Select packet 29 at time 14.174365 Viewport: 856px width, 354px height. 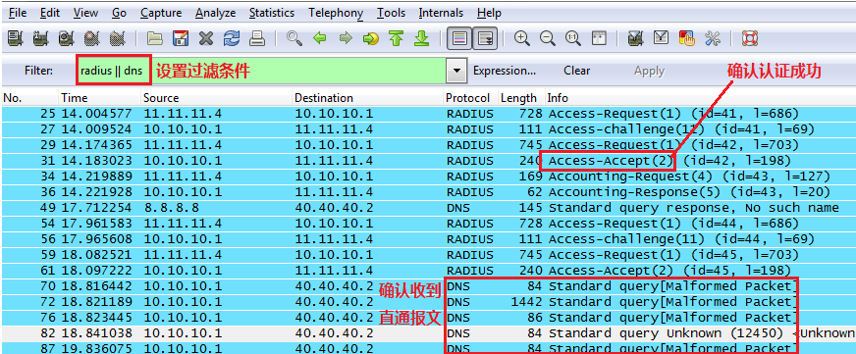[428, 145]
